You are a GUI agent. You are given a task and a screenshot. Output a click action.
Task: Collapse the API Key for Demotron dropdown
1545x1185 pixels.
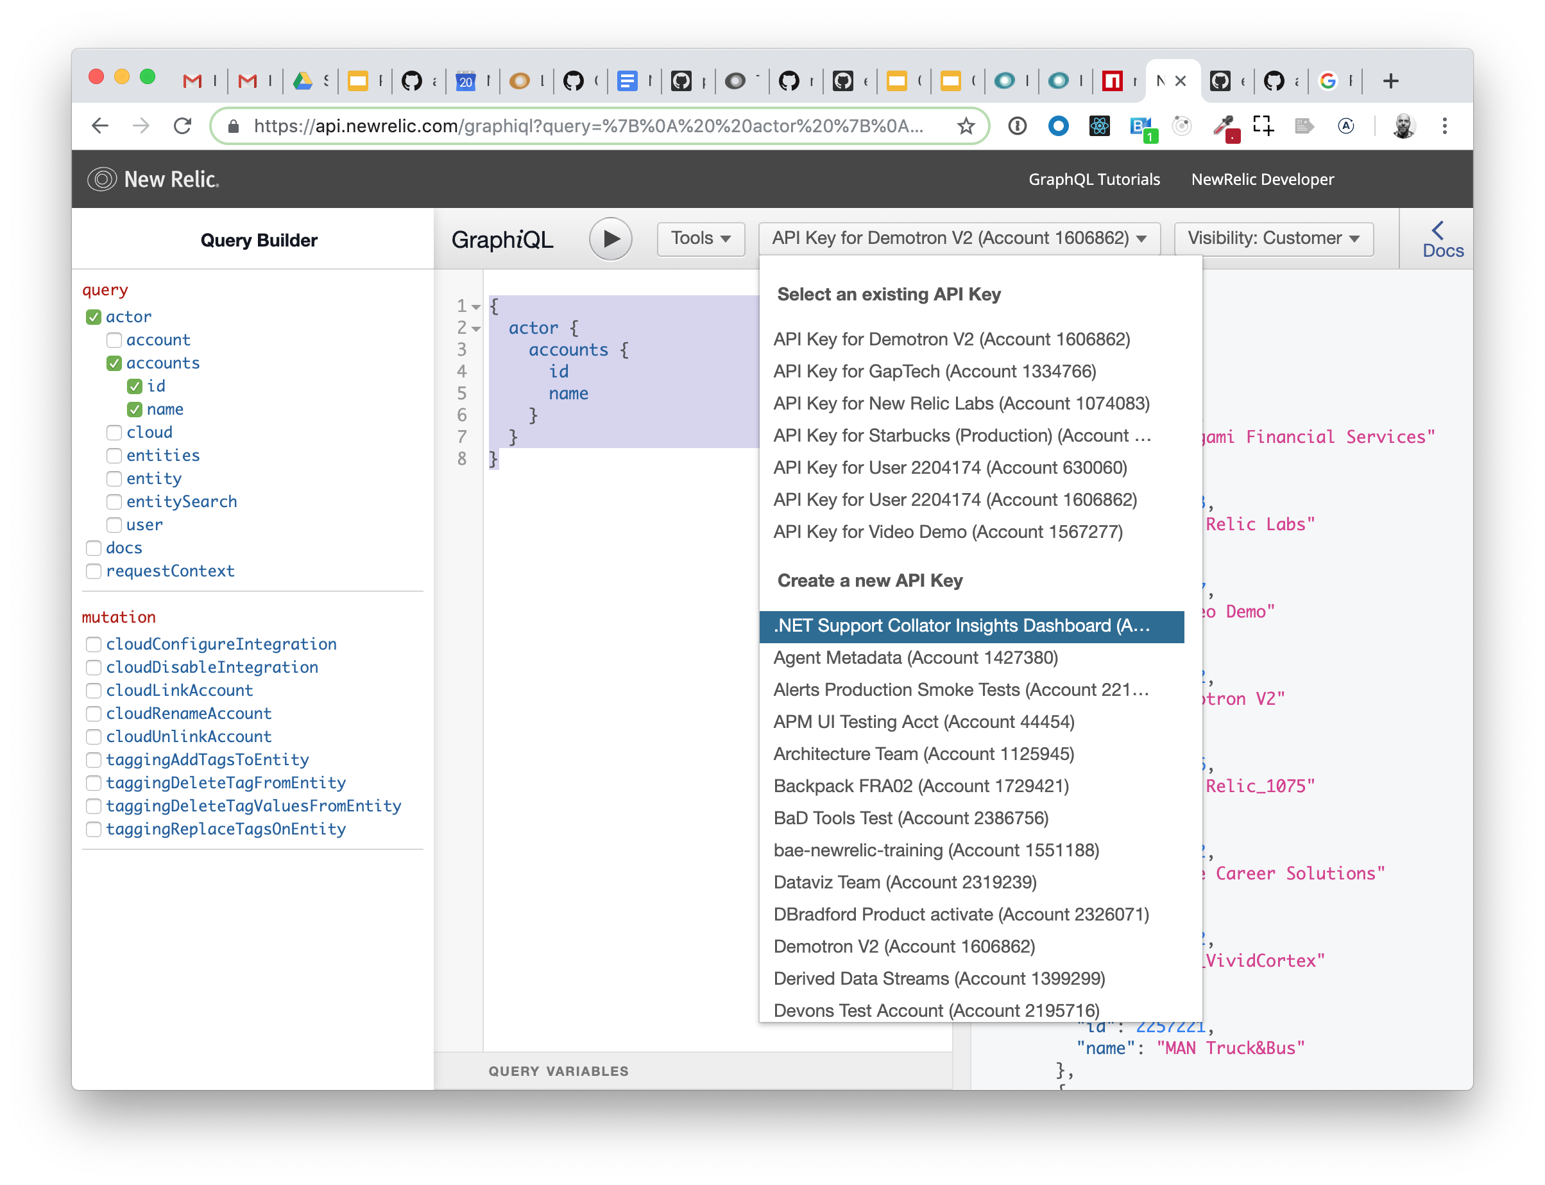(959, 238)
